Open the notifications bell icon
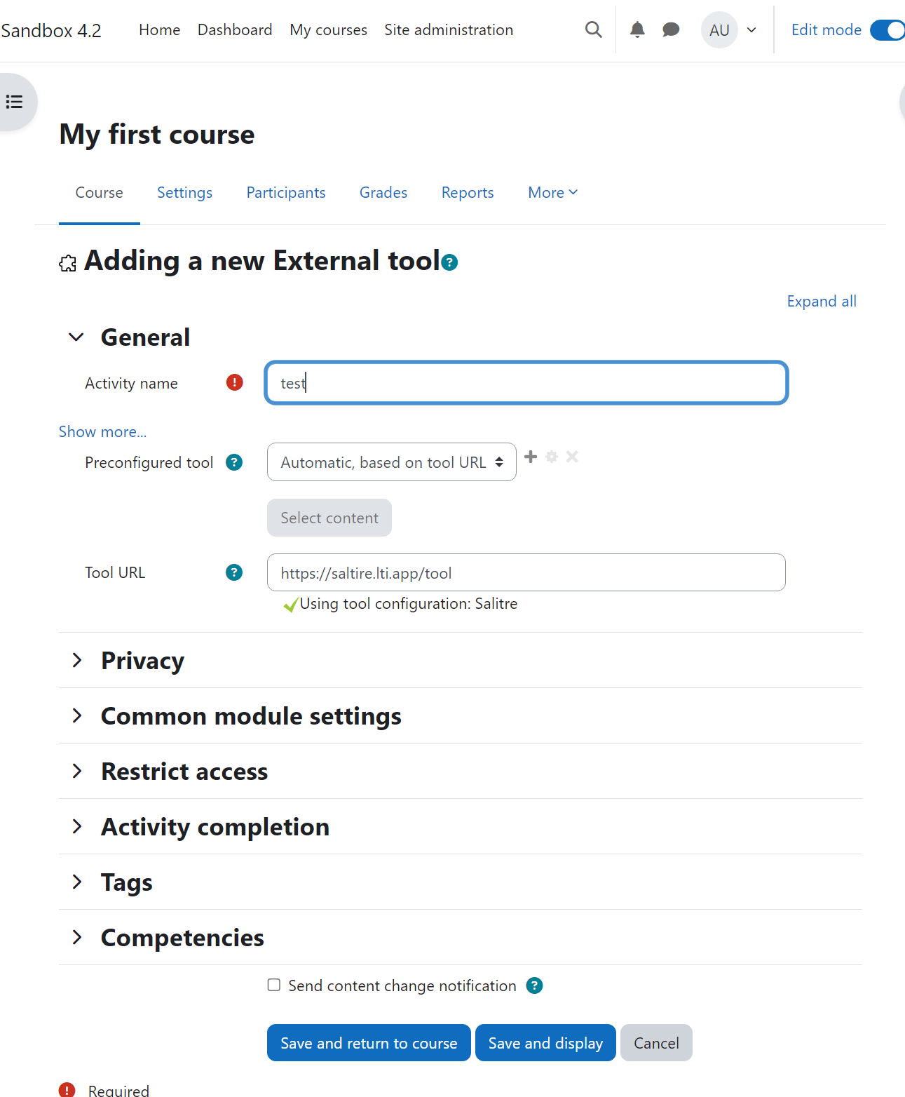Screen dimensions: 905x1097 [637, 29]
